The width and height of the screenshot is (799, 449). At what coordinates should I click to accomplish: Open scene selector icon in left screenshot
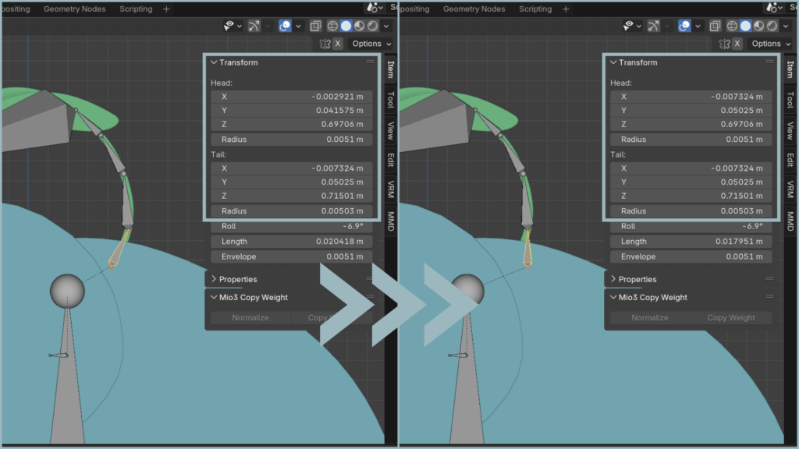tap(375, 8)
